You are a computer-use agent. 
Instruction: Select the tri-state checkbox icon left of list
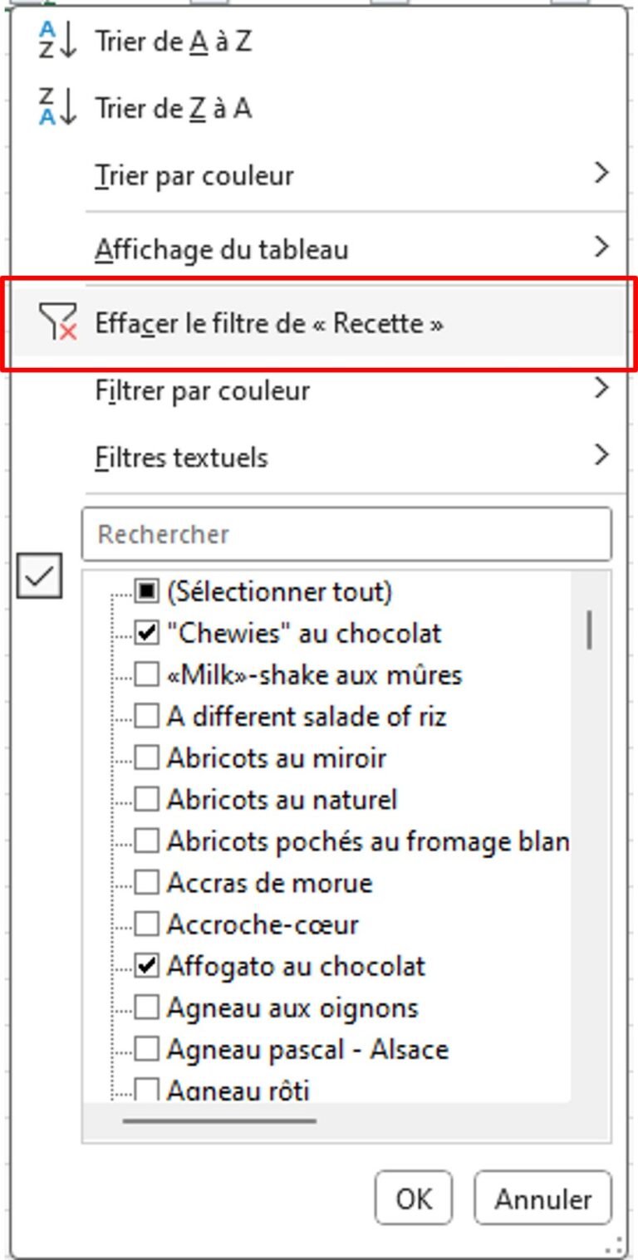(40, 576)
